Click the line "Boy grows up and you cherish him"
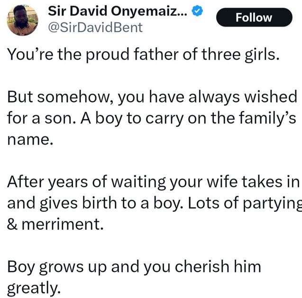 click(134, 267)
